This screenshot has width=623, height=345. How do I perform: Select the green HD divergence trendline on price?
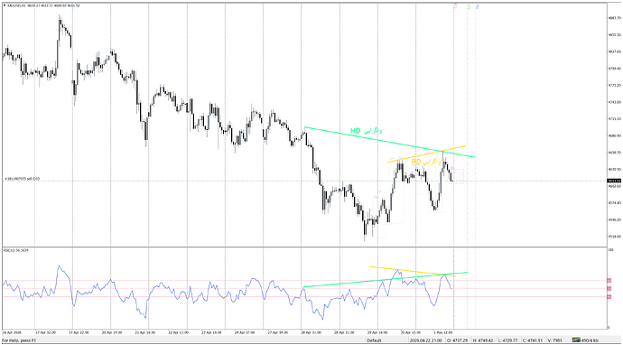[390, 142]
